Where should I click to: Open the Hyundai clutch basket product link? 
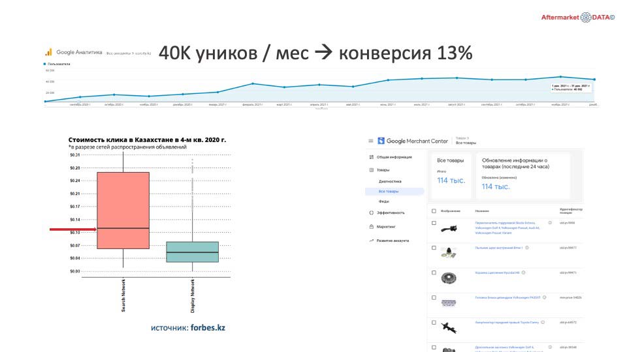[497, 272]
